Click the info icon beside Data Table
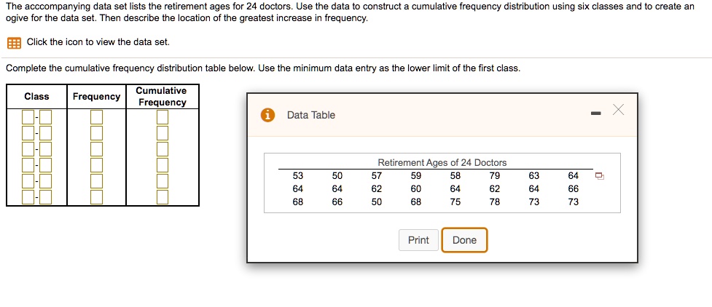The image size is (712, 307). (x=268, y=115)
